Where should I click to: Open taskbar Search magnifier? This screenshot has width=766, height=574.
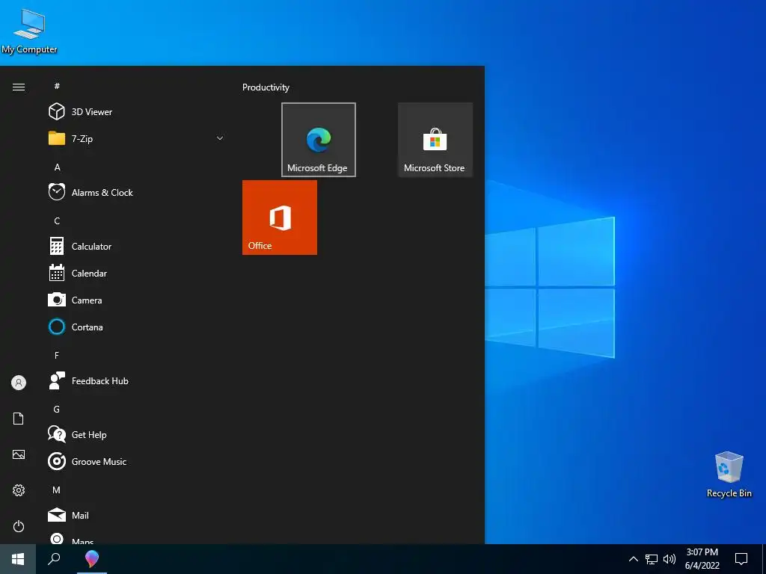[54, 559]
